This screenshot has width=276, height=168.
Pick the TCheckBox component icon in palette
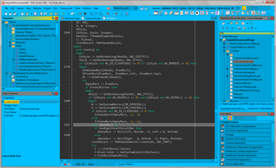(x=192, y=13)
